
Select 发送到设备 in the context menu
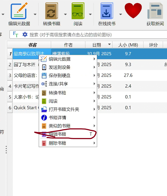pyautogui.click(x=60, y=67)
